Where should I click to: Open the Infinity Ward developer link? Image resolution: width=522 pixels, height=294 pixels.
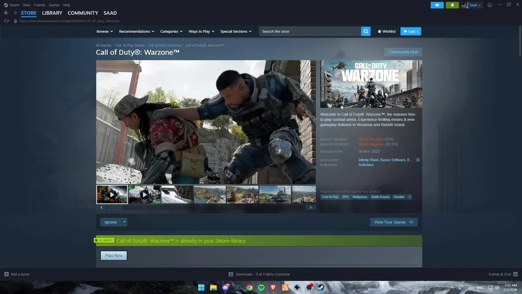click(368, 160)
